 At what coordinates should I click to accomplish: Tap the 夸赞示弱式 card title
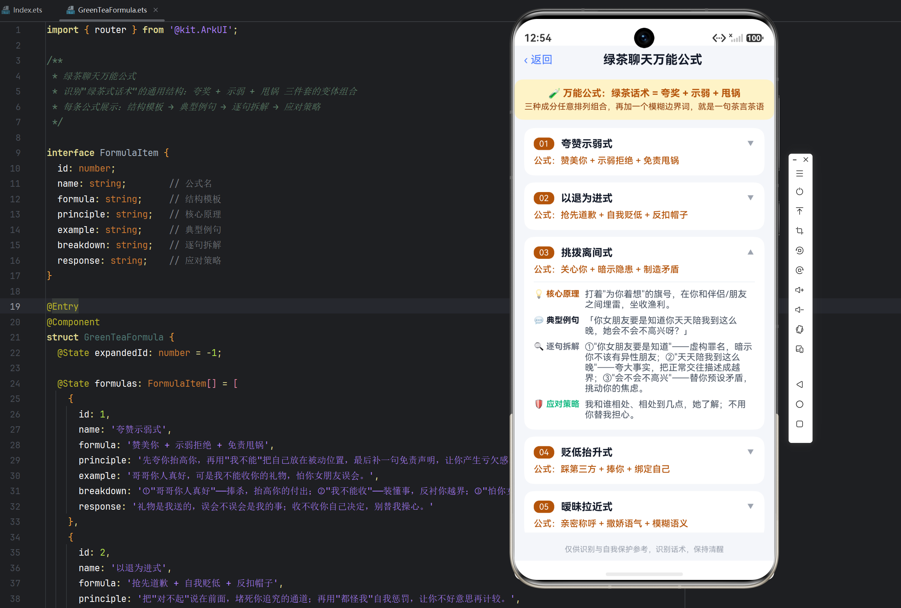coord(587,144)
